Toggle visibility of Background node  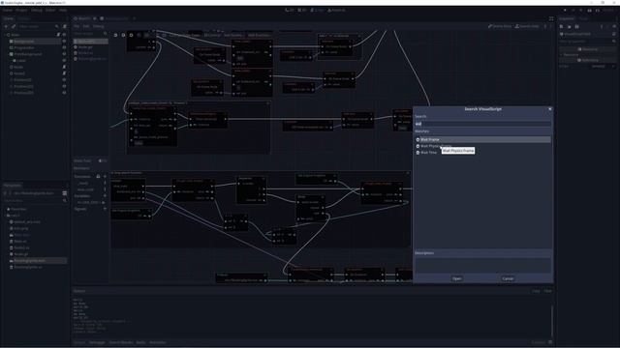tap(65, 41)
